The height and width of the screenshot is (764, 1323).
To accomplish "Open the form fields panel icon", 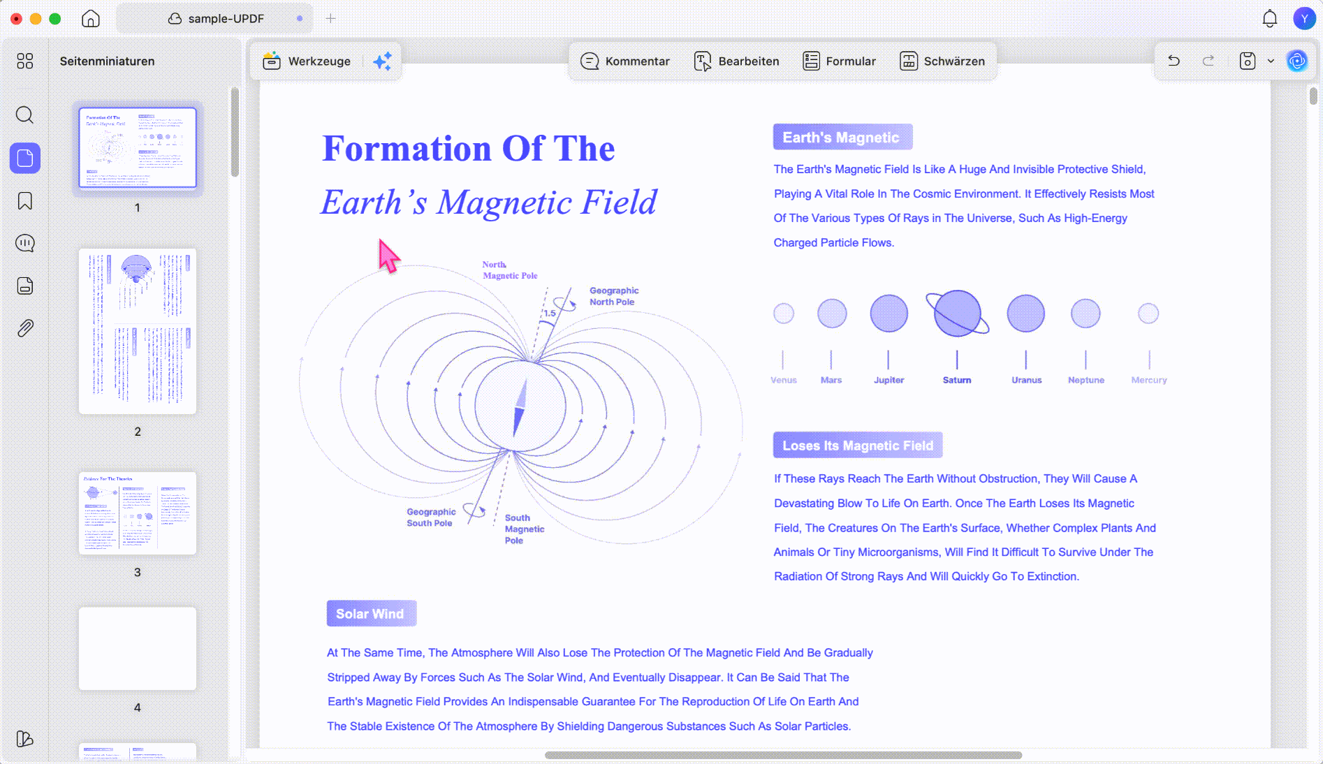I will coord(25,286).
